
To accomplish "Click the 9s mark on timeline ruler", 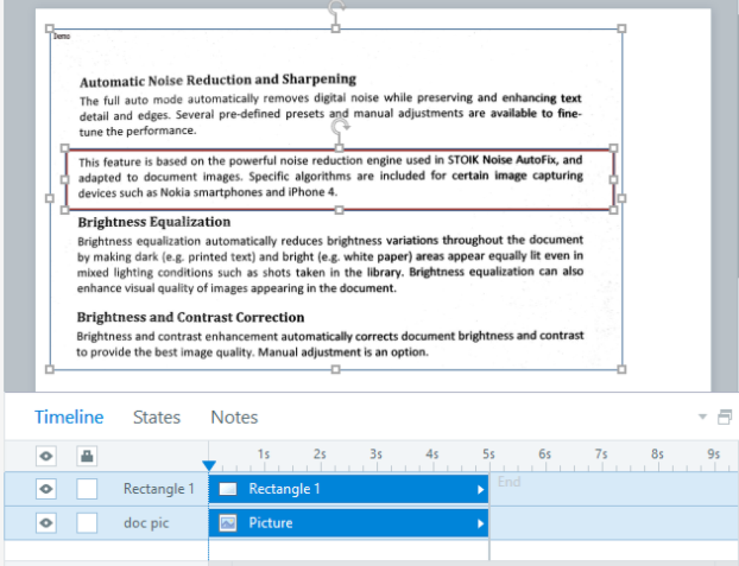I will point(714,454).
